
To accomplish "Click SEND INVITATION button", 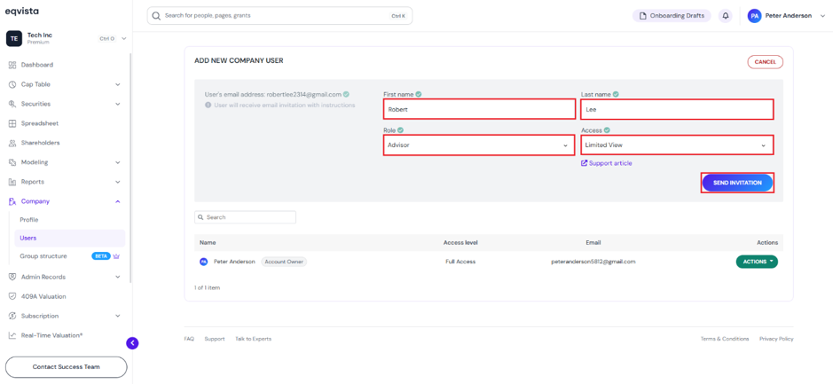I will coord(737,183).
